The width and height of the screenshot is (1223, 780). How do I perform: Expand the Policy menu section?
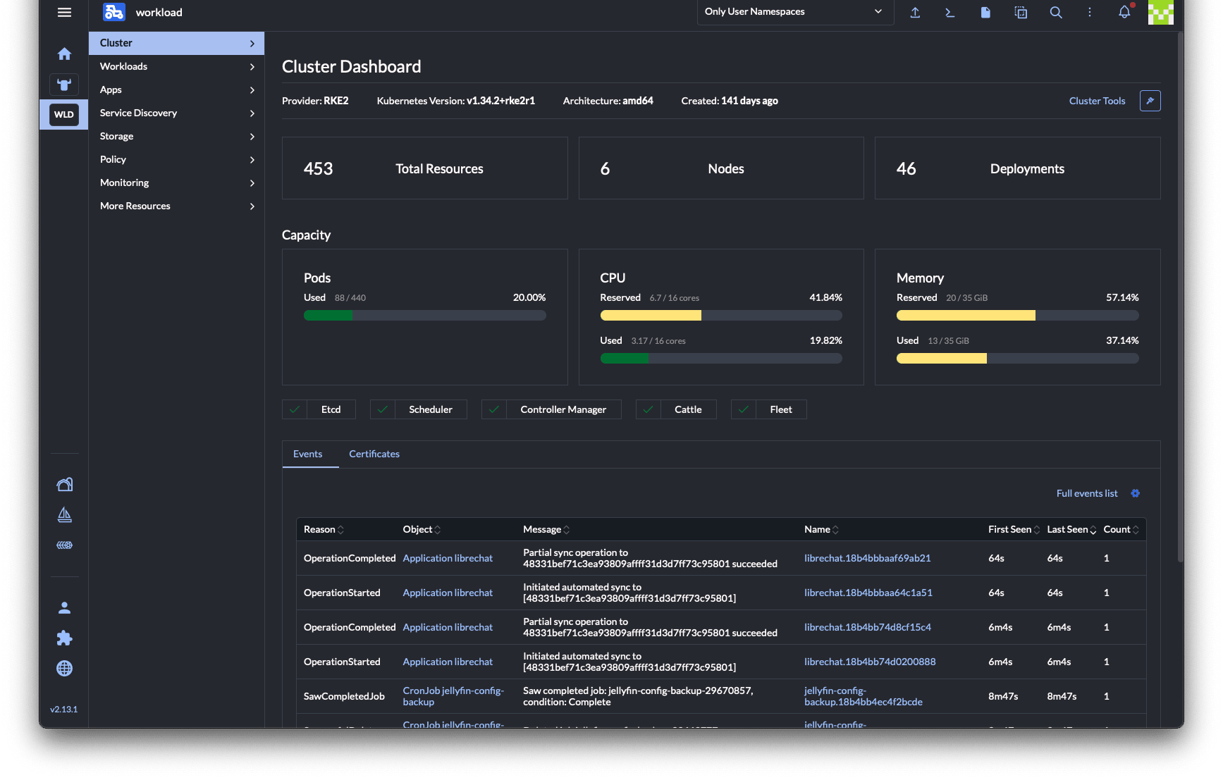tap(176, 159)
